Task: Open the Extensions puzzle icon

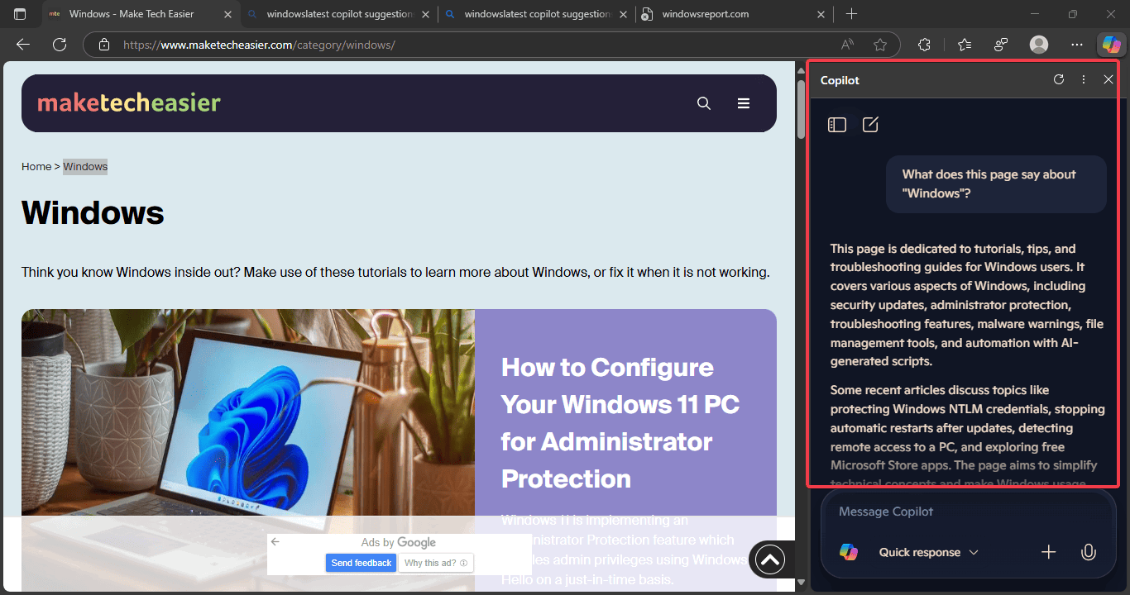Action: pos(925,45)
